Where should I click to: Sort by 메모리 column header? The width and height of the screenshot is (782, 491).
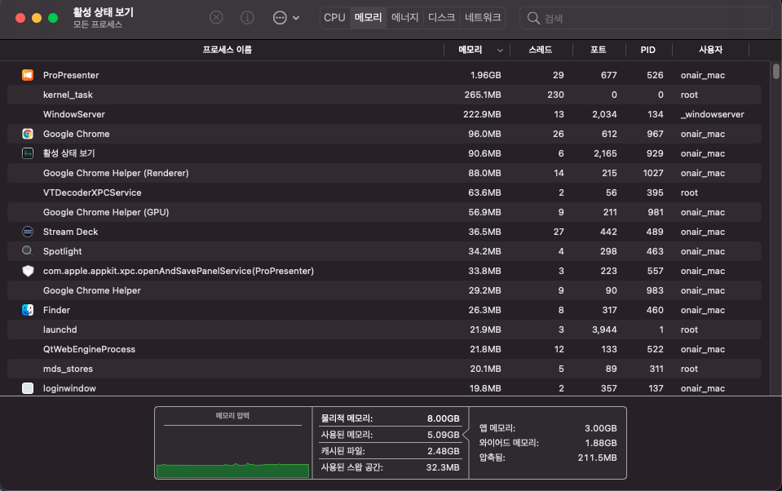click(471, 50)
